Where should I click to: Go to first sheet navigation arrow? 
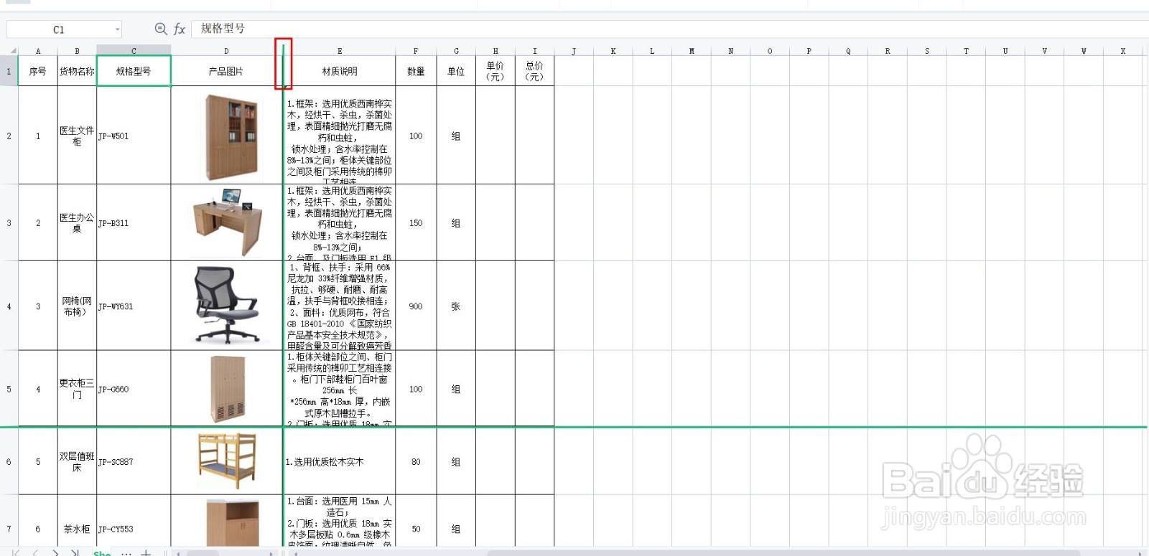point(16,552)
